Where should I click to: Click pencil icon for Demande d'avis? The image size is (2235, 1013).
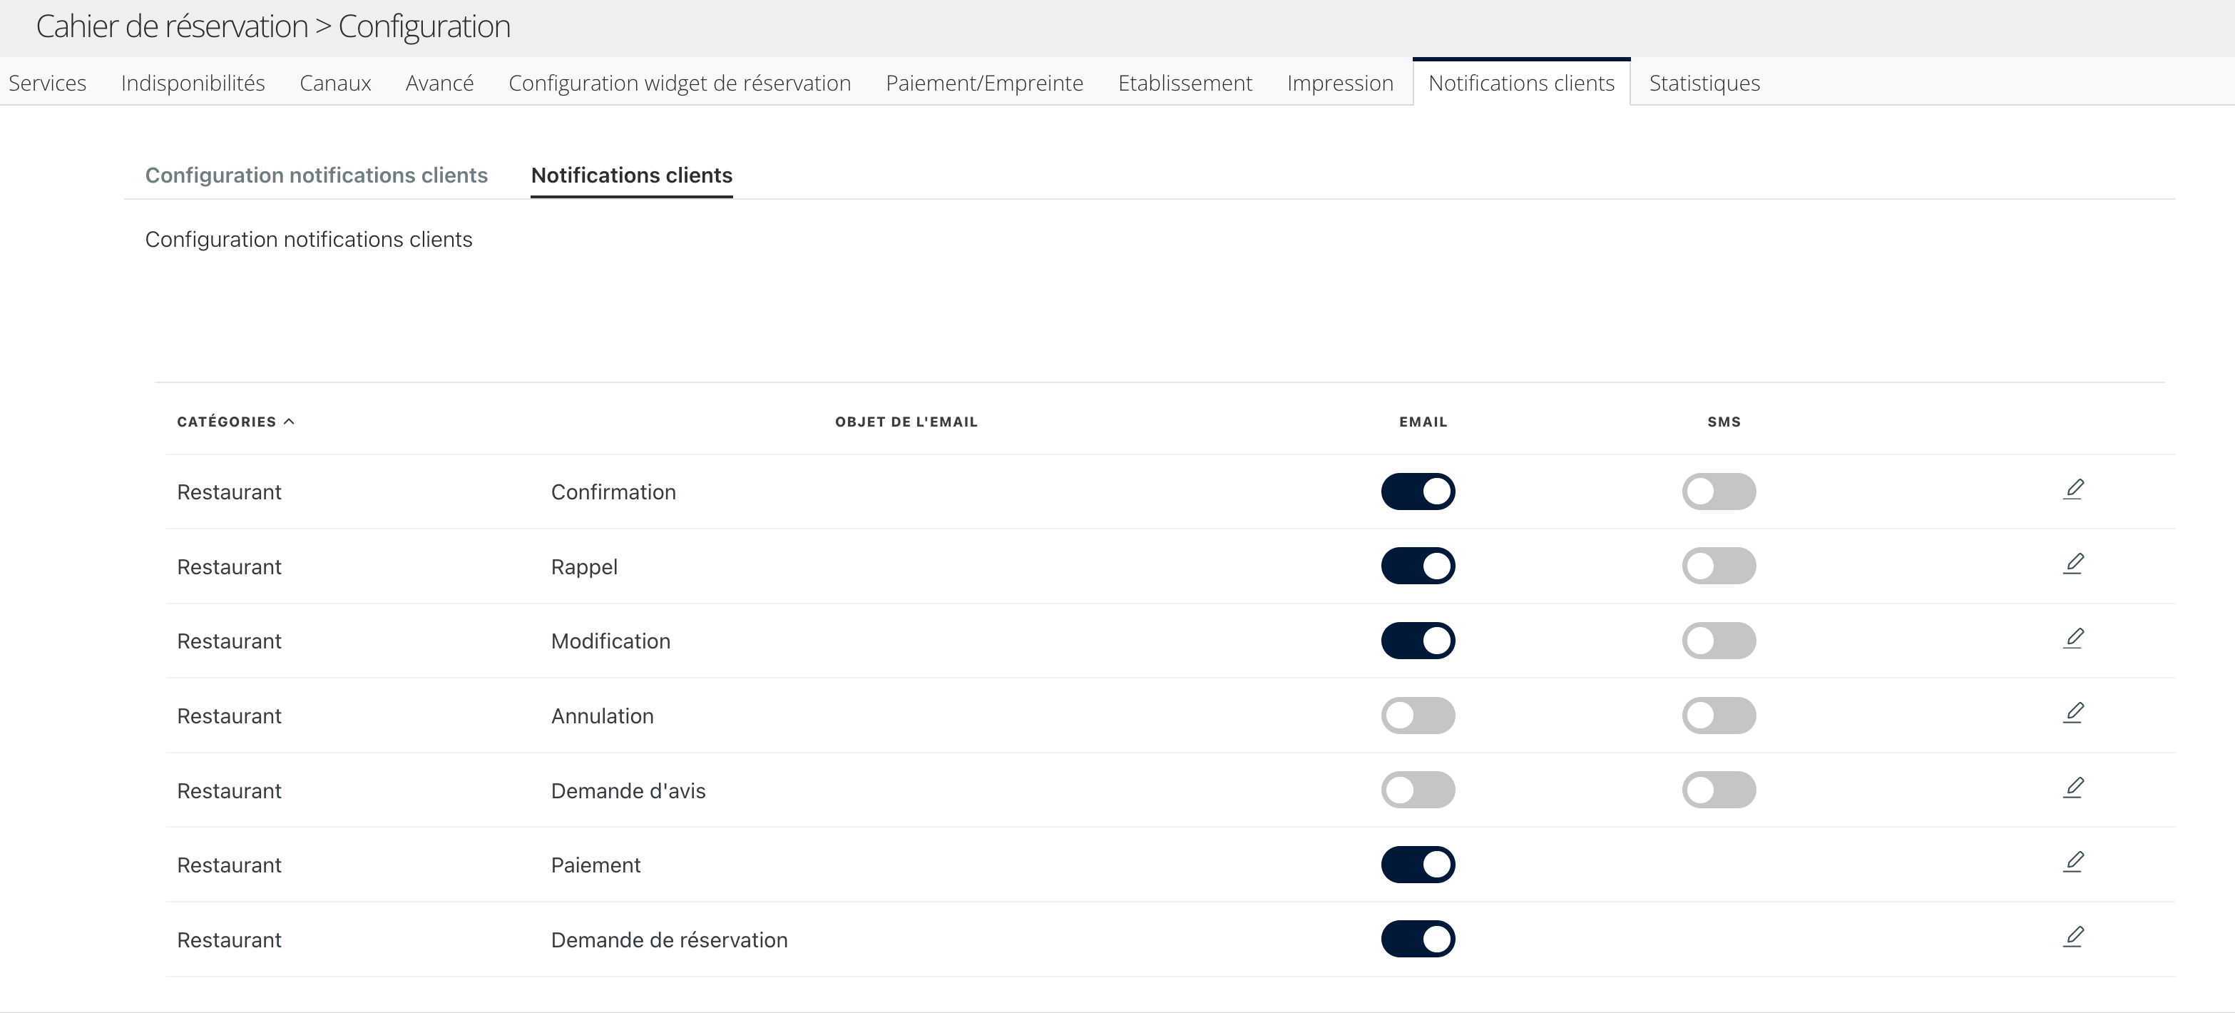(x=2072, y=788)
